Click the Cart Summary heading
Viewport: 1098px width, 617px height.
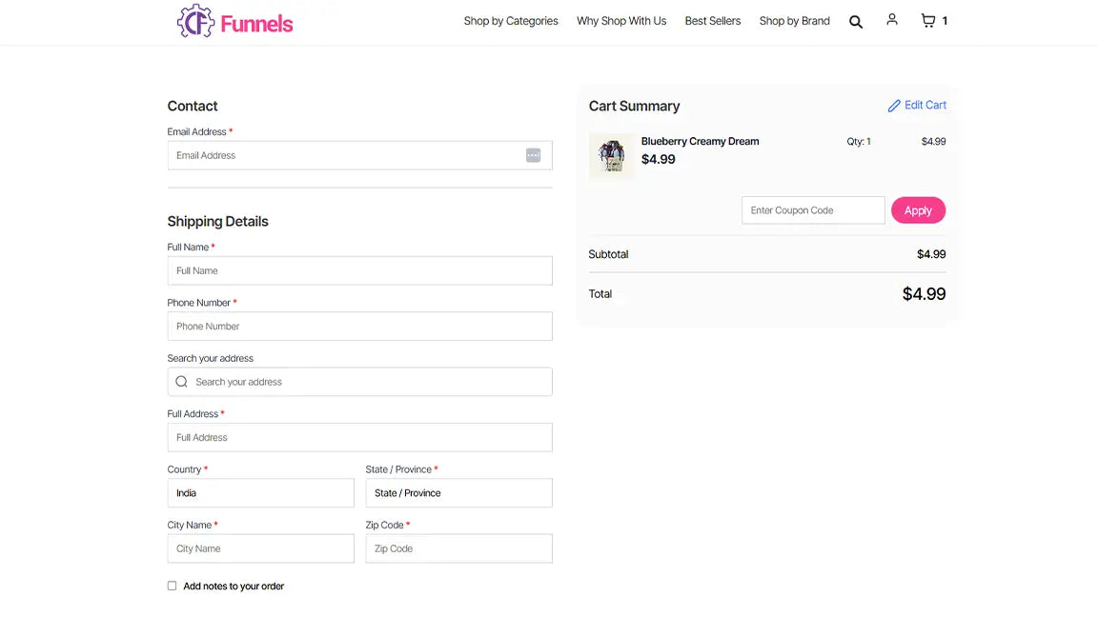pos(634,107)
